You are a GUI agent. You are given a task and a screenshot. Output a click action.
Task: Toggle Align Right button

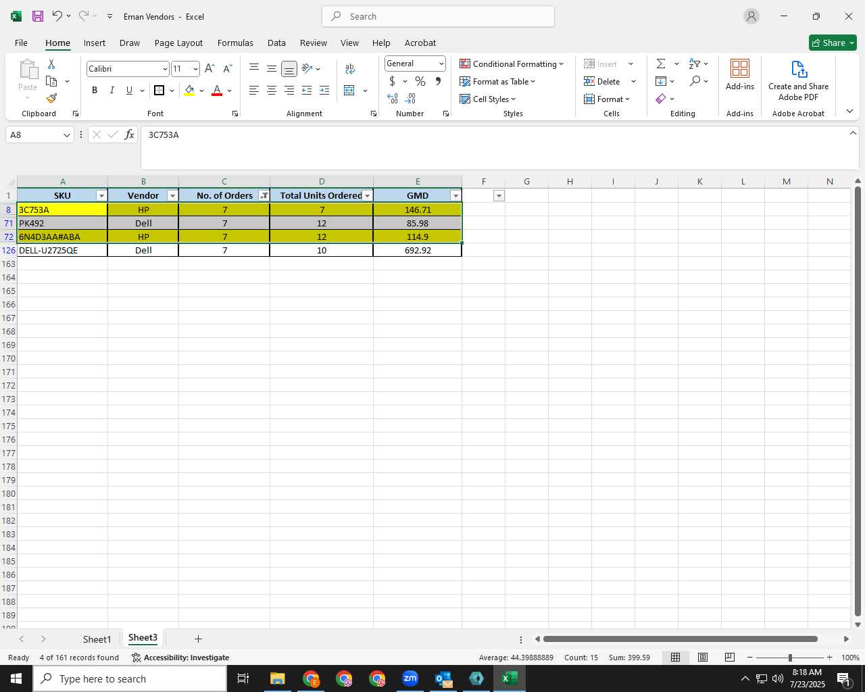coord(289,91)
